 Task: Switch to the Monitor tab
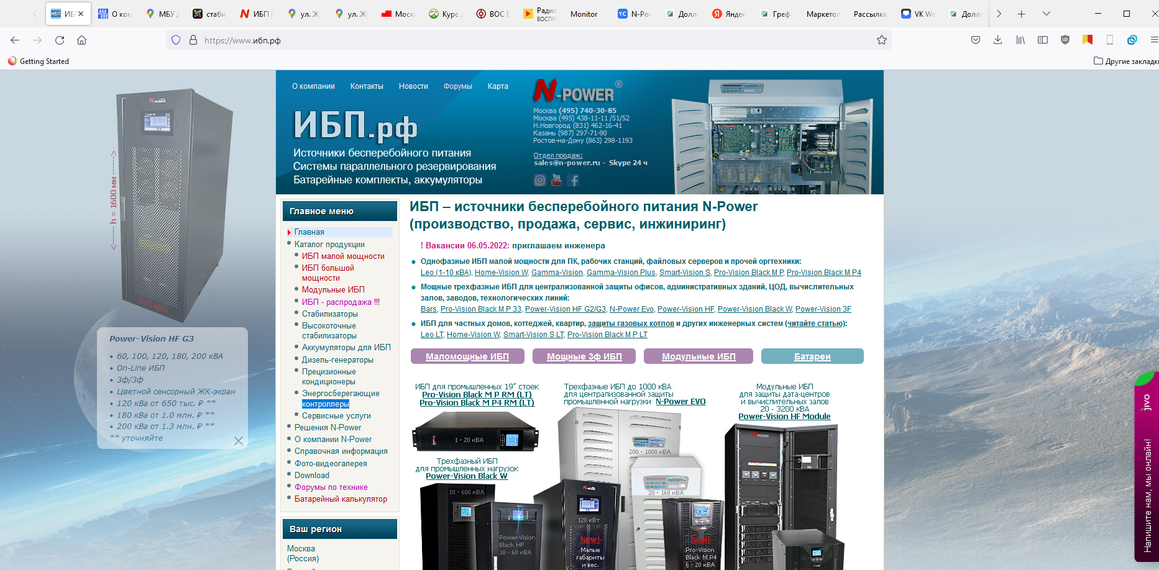[584, 14]
